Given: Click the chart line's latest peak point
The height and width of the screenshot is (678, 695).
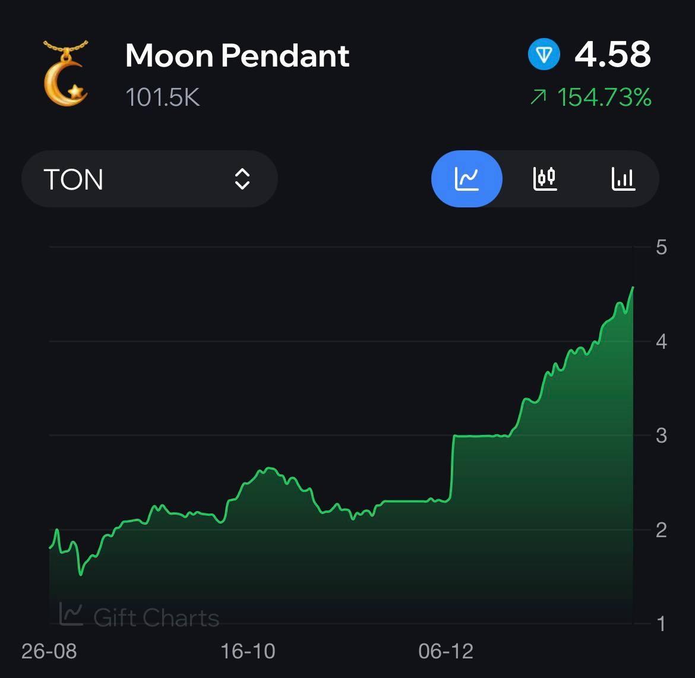Looking at the screenshot, I should tap(633, 288).
